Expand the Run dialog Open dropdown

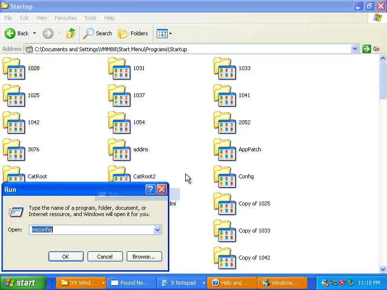click(x=158, y=230)
